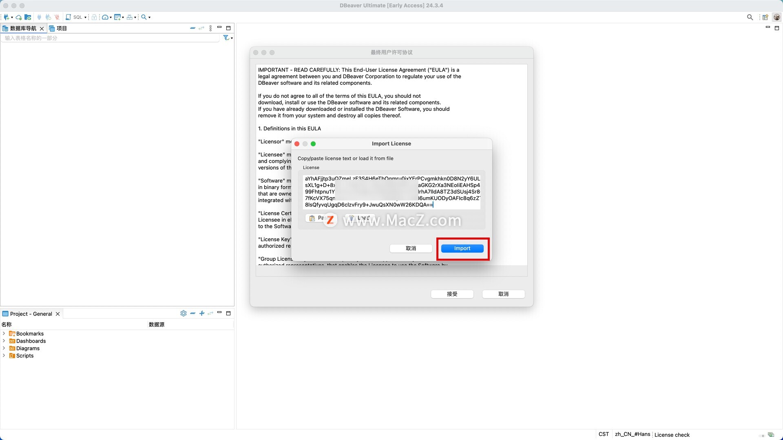Open the new connection dropdown arrow

(x=12, y=18)
